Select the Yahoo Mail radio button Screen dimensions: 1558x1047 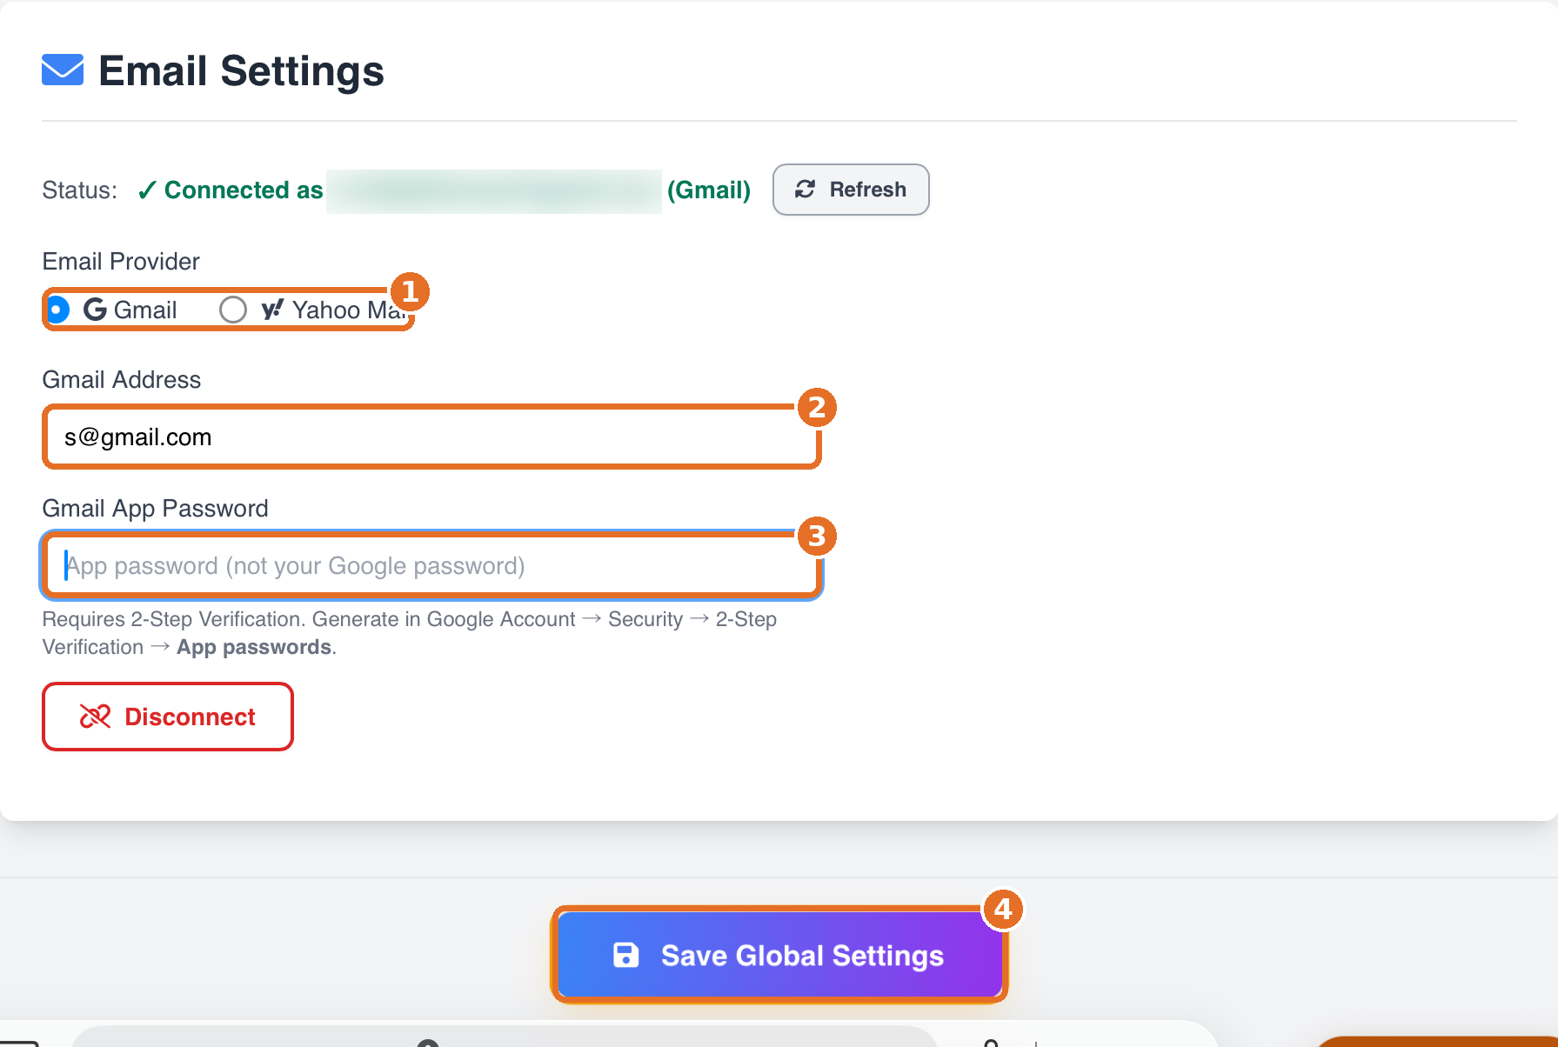pyautogui.click(x=232, y=310)
